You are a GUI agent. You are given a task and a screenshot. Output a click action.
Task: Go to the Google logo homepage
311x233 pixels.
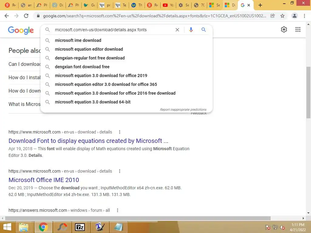tap(21, 30)
